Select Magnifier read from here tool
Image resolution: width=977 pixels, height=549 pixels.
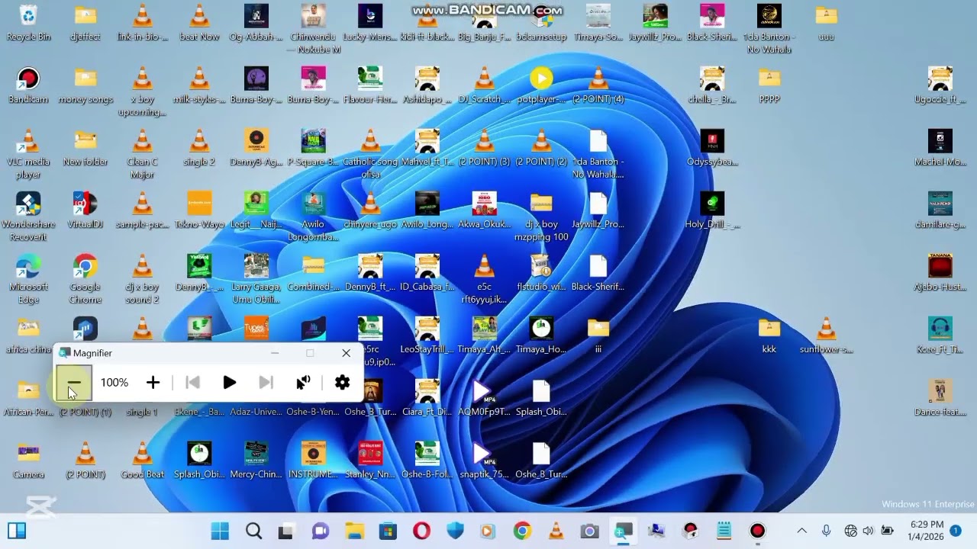click(x=303, y=383)
